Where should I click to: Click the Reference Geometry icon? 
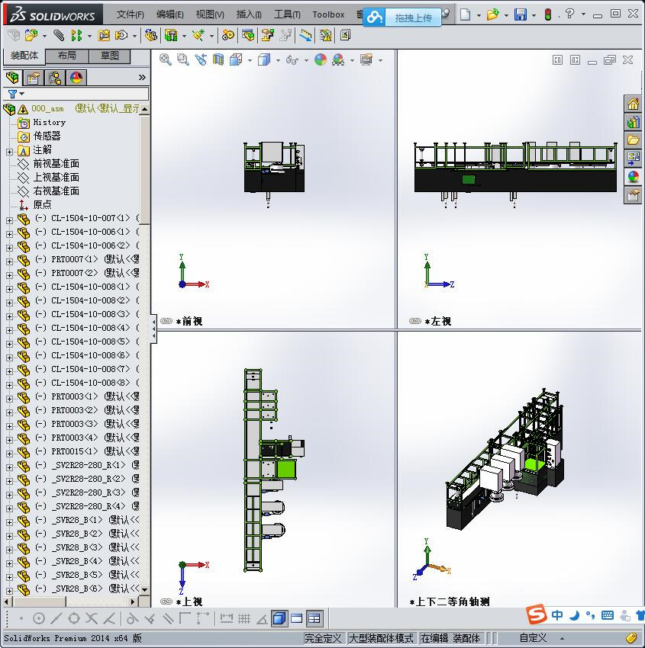(x=198, y=36)
